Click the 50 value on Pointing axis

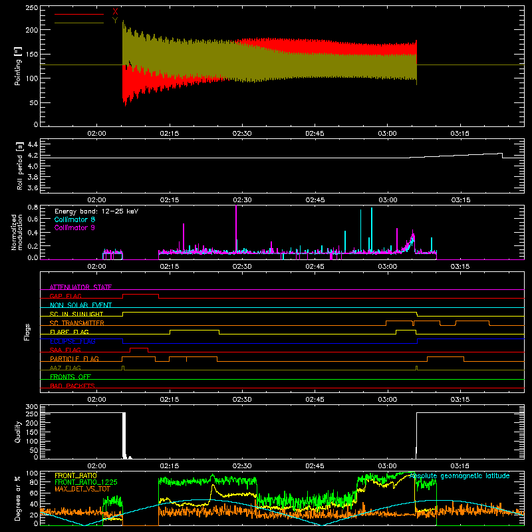pos(34,103)
